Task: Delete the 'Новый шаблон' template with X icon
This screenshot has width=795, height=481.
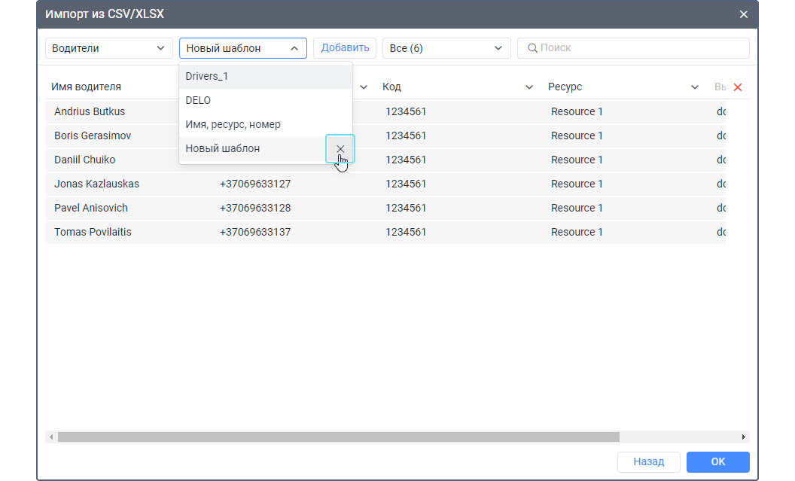Action: (x=340, y=149)
